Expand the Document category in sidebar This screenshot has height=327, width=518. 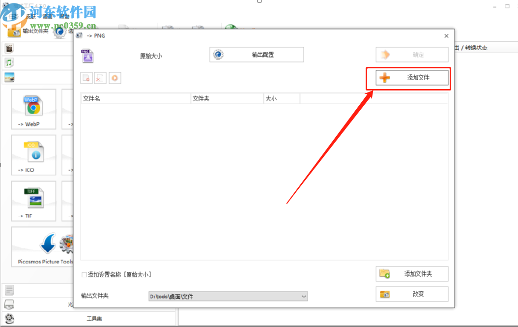[x=9, y=290]
